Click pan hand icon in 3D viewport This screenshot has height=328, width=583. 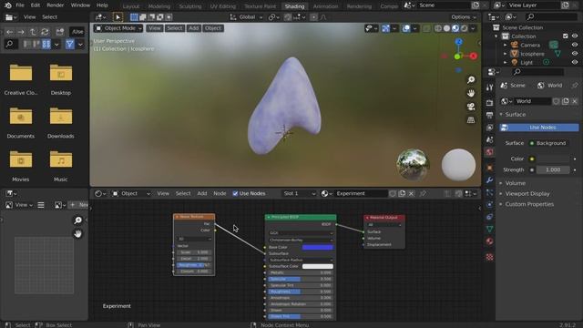[x=471, y=93]
